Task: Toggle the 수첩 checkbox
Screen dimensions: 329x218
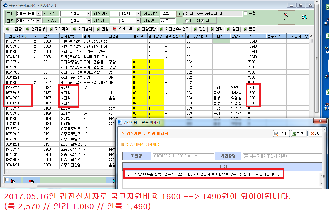Action: [245, 13]
